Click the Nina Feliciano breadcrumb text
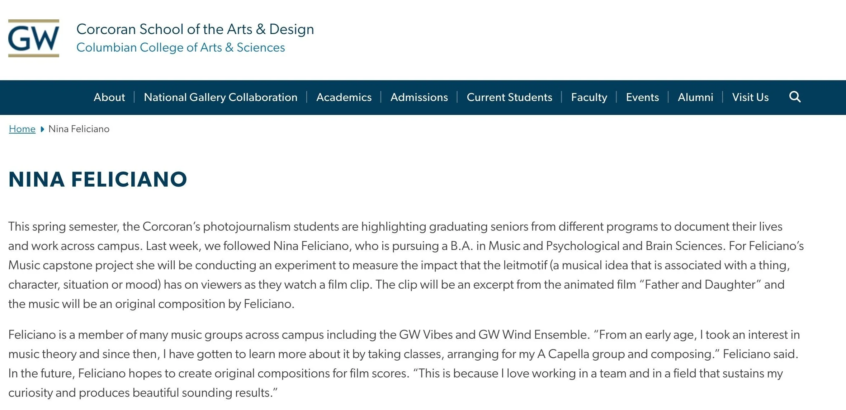This screenshot has height=410, width=846. pos(79,129)
